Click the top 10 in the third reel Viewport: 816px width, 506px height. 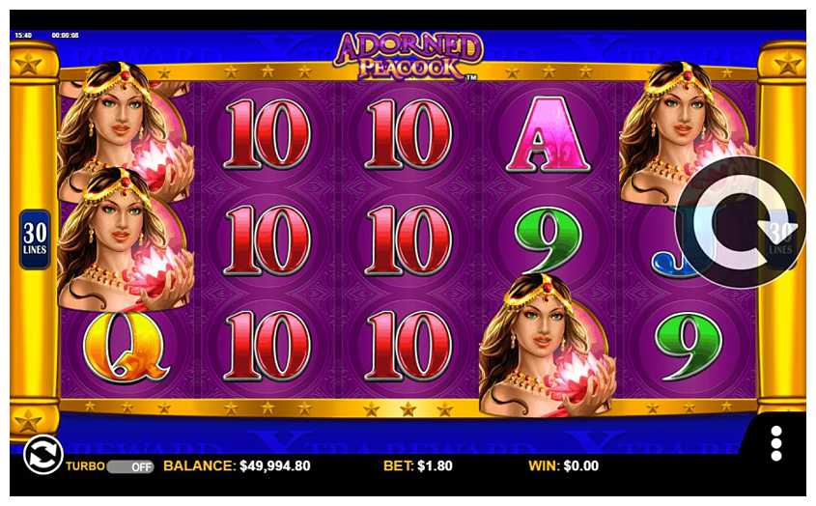pyautogui.click(x=408, y=134)
